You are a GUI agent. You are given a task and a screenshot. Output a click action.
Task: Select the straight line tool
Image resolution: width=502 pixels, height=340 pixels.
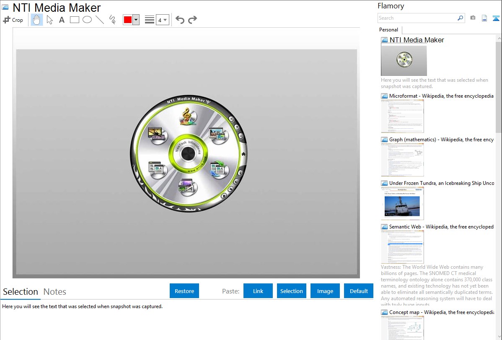click(100, 20)
